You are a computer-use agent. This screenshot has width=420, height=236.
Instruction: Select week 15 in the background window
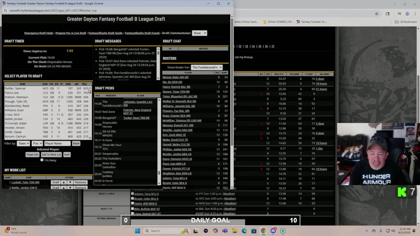pos(260,47)
